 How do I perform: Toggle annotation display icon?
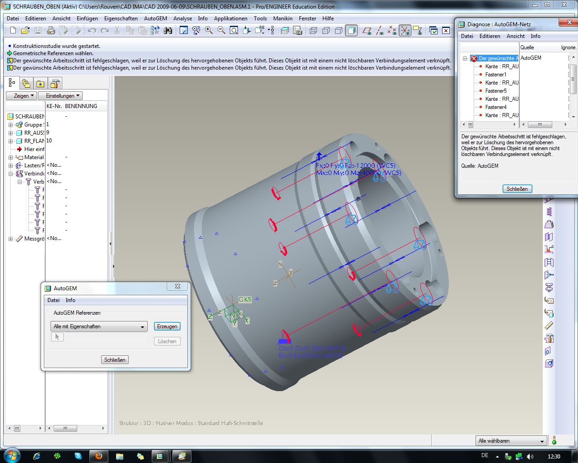click(x=418, y=30)
